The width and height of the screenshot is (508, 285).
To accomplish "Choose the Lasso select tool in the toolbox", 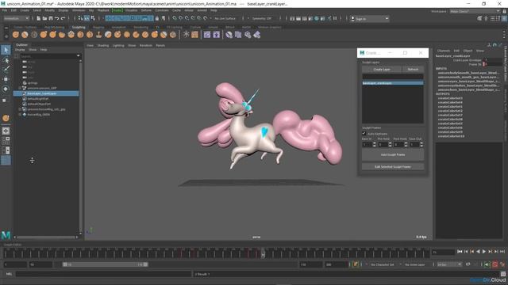I will [x=6, y=60].
